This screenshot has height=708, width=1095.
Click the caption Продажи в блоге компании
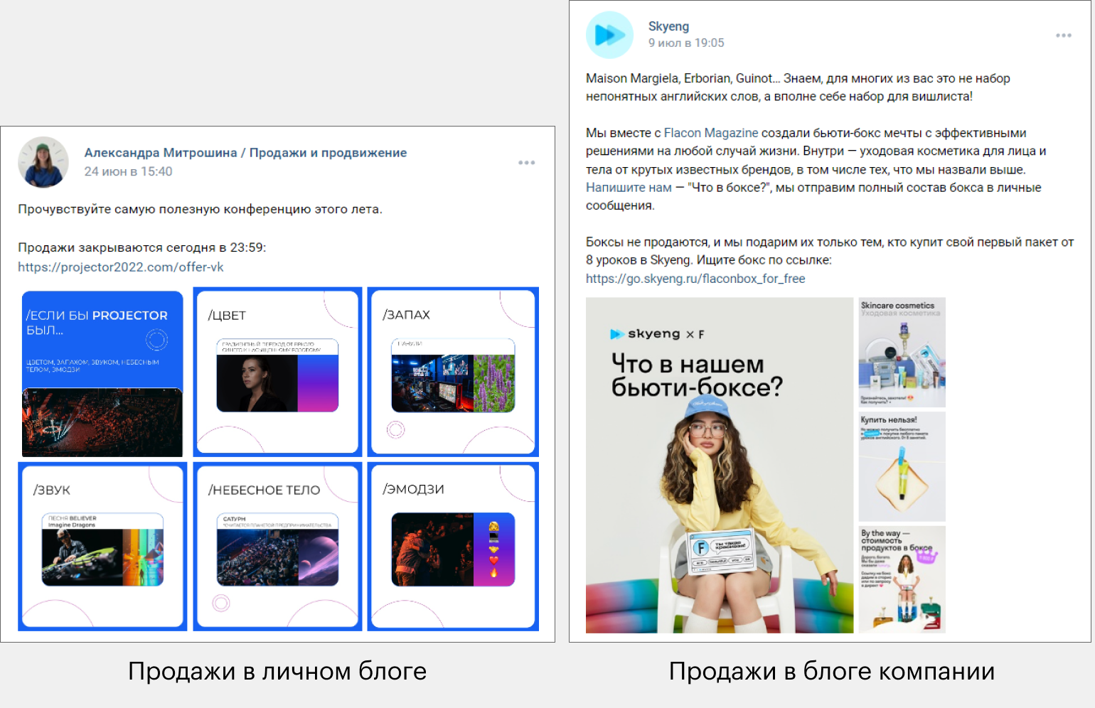click(832, 671)
